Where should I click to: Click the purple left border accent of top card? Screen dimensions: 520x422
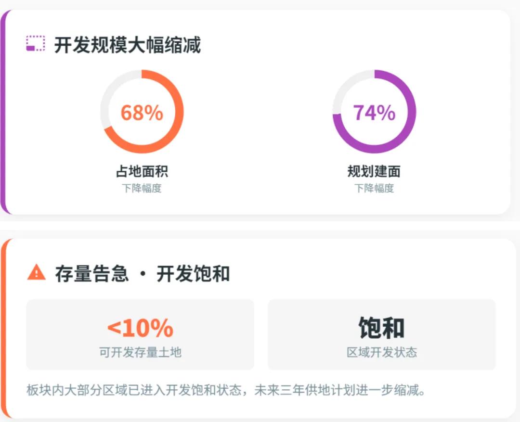[x=3, y=112]
